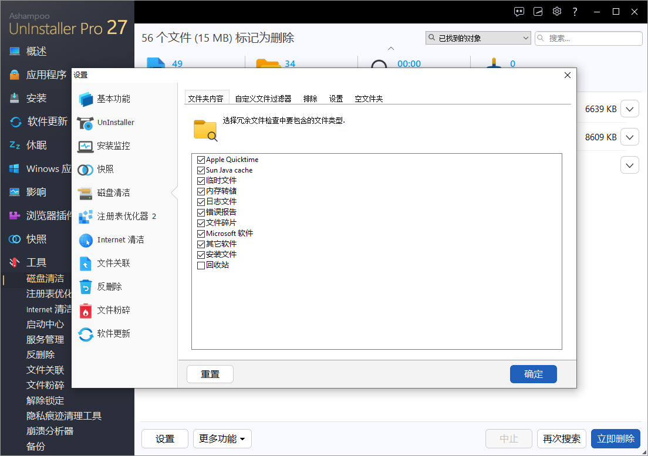The height and width of the screenshot is (456, 648).
Task: Open 更多功能 dropdown button
Action: point(222,438)
